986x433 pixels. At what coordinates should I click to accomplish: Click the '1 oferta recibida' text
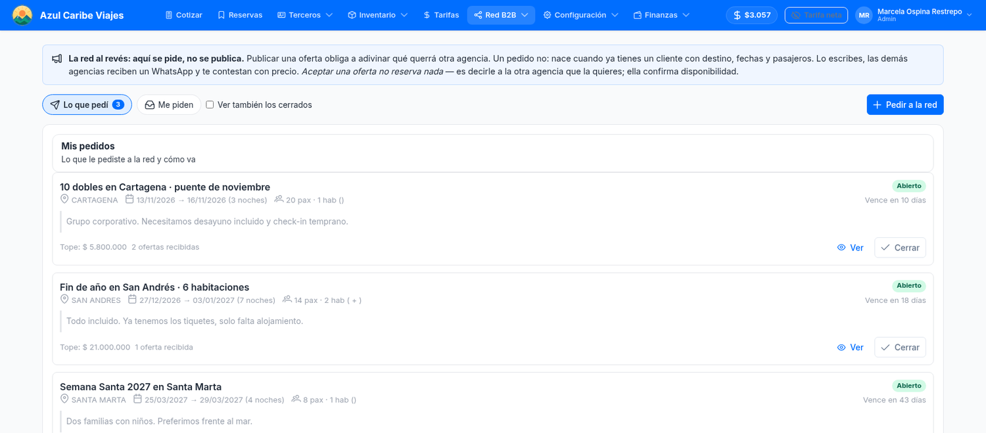pyautogui.click(x=164, y=347)
